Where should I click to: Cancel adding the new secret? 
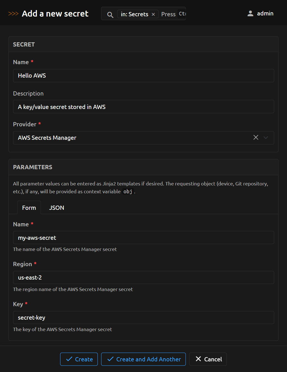click(208, 359)
